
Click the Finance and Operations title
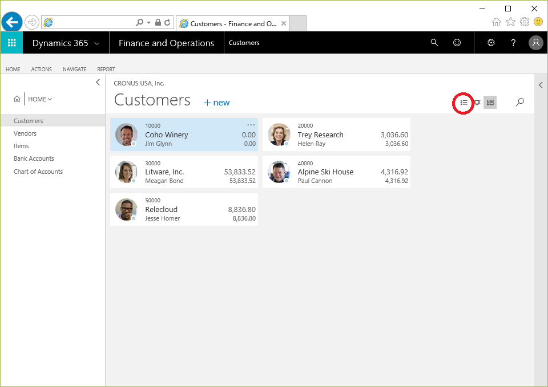[166, 43]
